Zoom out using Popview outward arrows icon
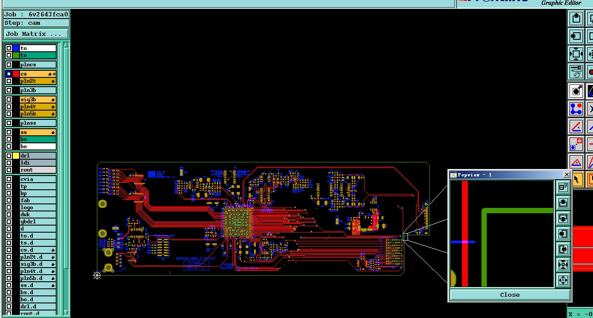The height and width of the screenshot is (318, 593). tap(563, 280)
